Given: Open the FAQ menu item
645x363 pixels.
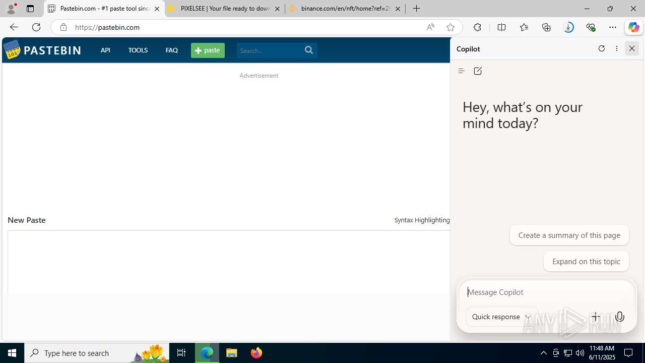Looking at the screenshot, I should click(171, 50).
